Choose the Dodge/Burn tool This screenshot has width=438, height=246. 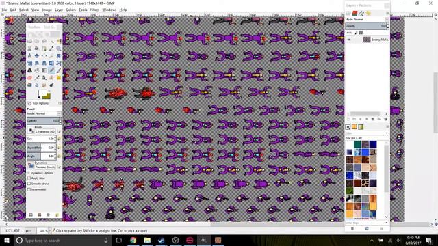click(x=52, y=85)
